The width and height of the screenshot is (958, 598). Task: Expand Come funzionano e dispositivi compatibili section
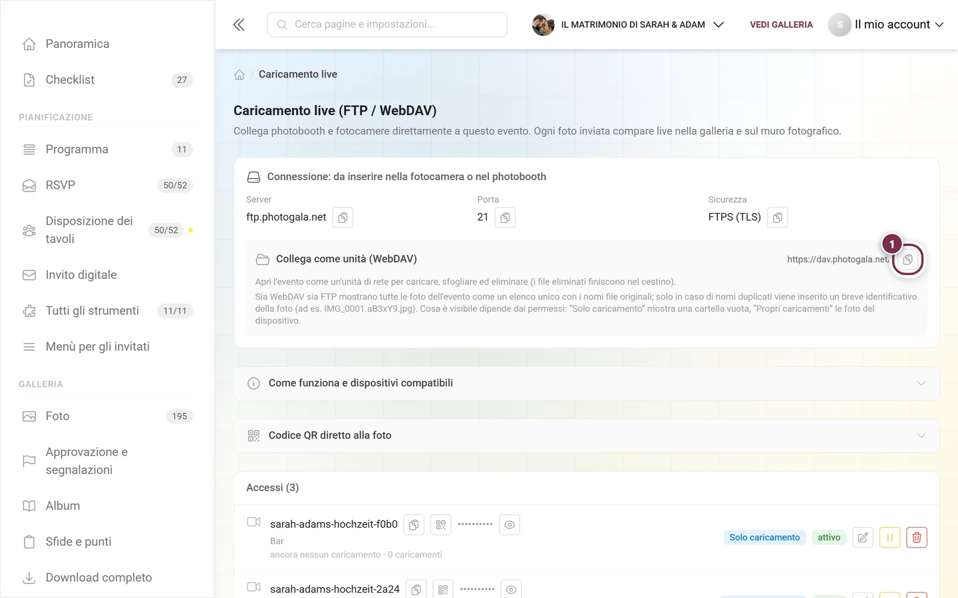click(x=586, y=383)
